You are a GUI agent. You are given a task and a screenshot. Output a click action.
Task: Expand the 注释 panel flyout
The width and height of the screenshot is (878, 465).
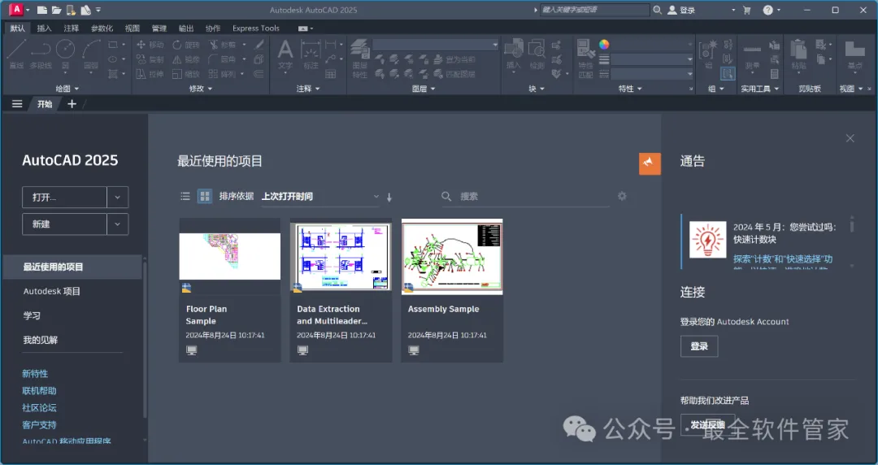(x=308, y=89)
